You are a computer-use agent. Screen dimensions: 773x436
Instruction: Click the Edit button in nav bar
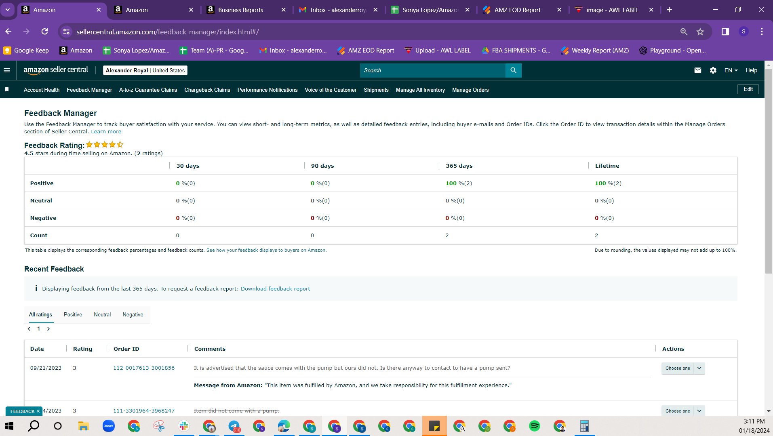point(748,89)
